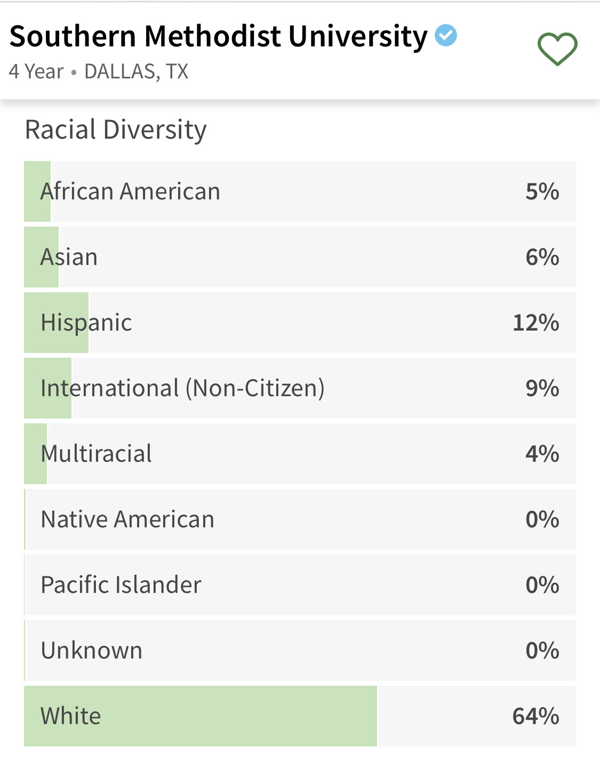The height and width of the screenshot is (779, 600).
Task: Select the Asian 6% row
Action: (x=300, y=257)
